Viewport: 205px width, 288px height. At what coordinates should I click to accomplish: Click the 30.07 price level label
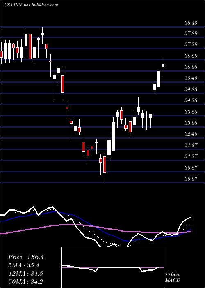click(x=191, y=179)
